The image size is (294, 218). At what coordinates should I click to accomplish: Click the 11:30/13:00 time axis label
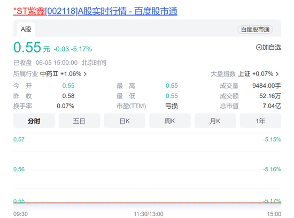click(x=149, y=214)
